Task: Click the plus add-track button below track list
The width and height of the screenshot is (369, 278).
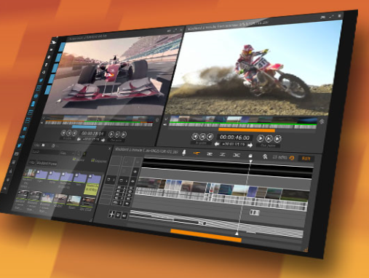Action: pyautogui.click(x=111, y=214)
